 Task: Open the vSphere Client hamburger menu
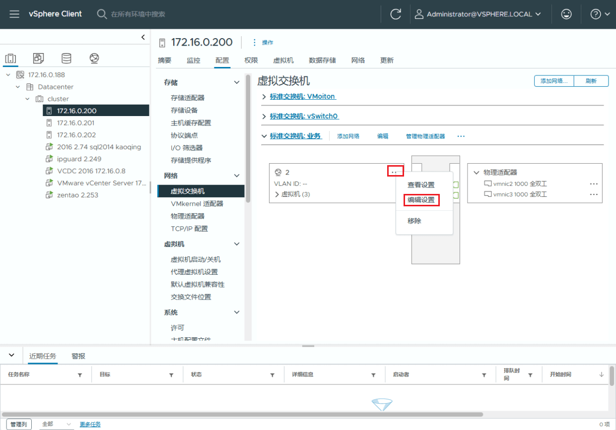point(14,14)
